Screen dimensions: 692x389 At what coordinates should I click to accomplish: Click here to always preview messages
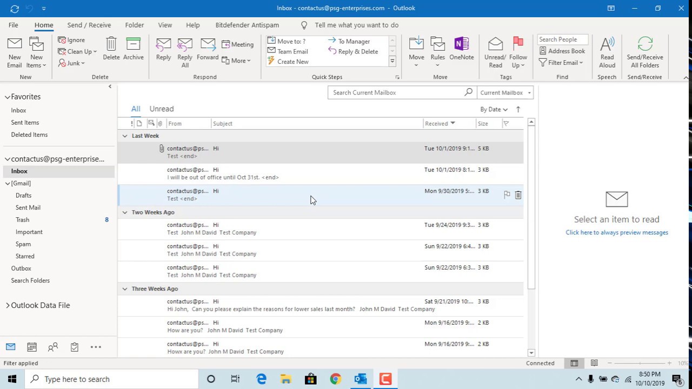click(617, 232)
